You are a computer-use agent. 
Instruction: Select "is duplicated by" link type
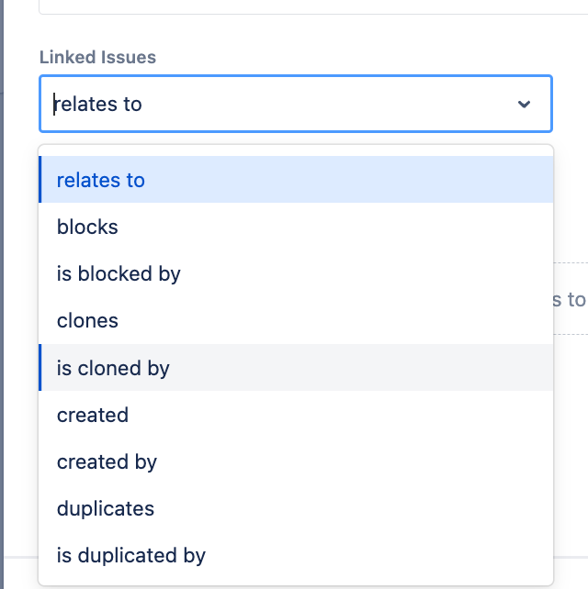tap(131, 555)
